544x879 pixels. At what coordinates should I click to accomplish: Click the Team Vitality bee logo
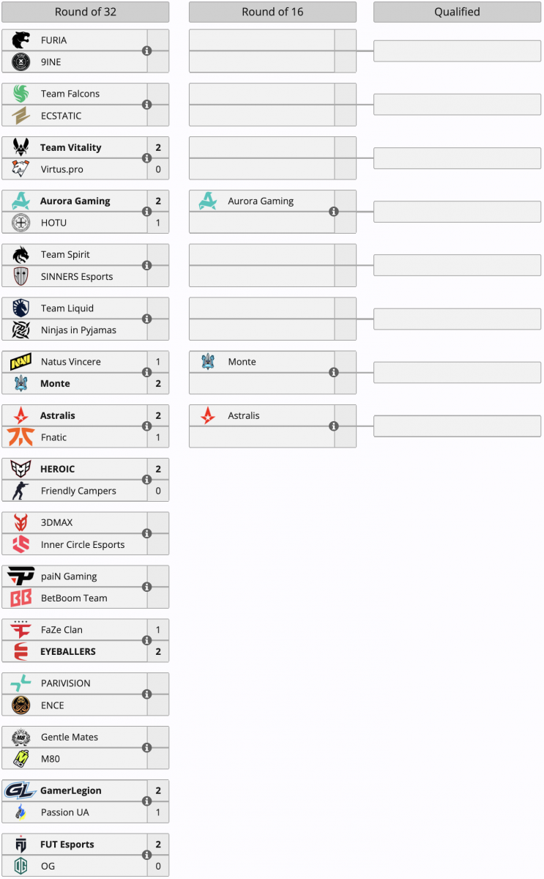pos(21,147)
